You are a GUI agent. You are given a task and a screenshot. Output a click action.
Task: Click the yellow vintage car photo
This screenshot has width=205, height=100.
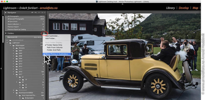click(x=125, y=57)
